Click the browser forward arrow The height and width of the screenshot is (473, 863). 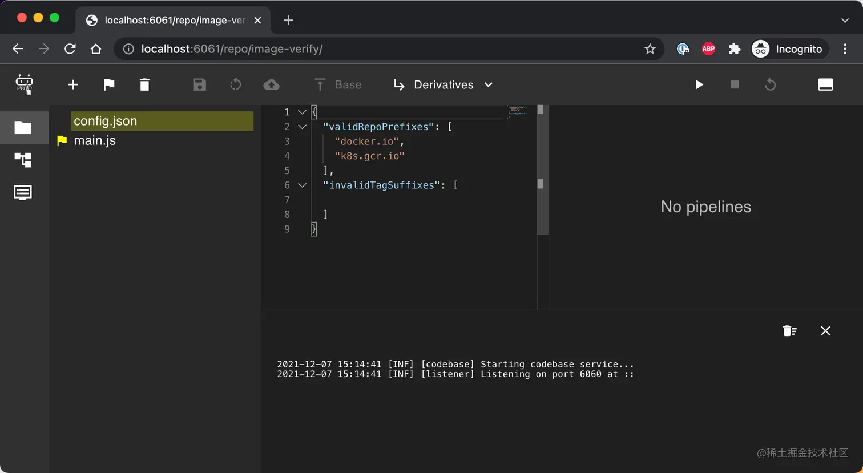coord(44,49)
